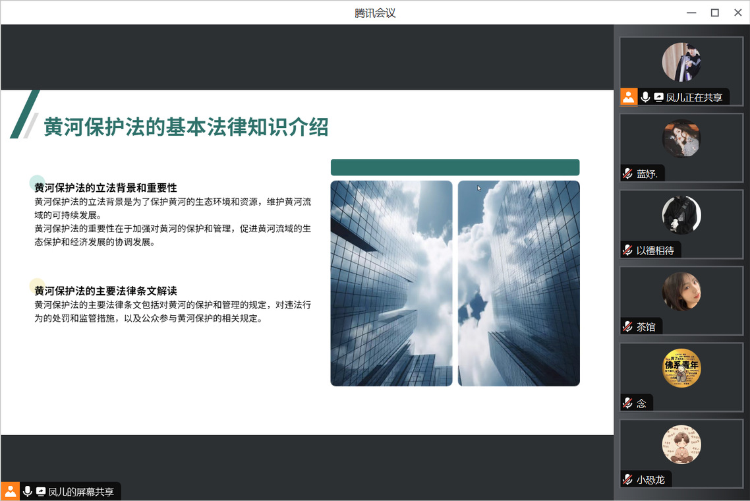Screen dimensions: 750x501
Task: Click the muted microphone icon for 小恐龙
Action: (628, 480)
